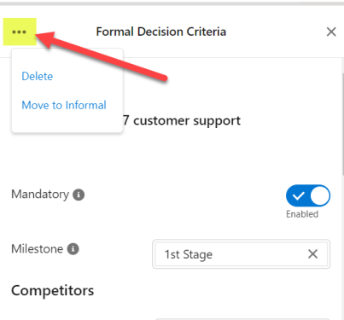Click the Competitors section heading

[53, 291]
